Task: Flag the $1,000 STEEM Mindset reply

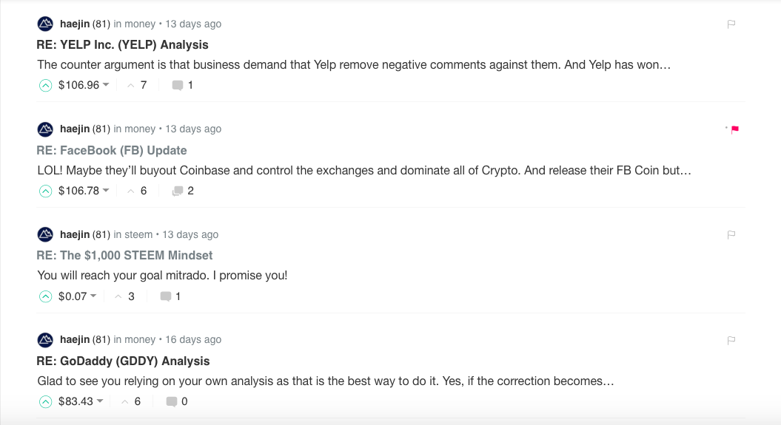Action: [x=731, y=235]
